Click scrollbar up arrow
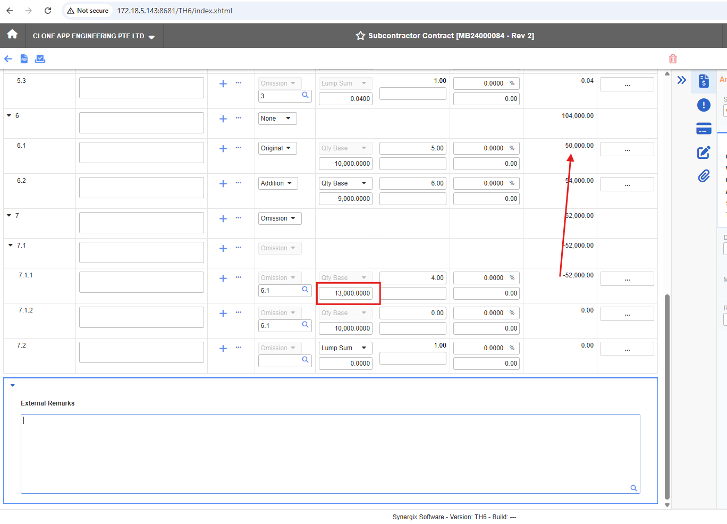This screenshot has height=524, width=727. coord(667,74)
